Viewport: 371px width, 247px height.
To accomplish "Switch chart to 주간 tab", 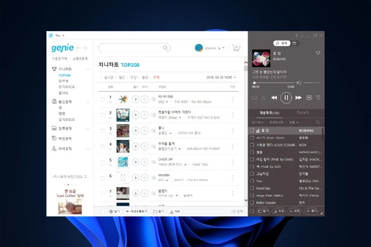I will [134, 77].
